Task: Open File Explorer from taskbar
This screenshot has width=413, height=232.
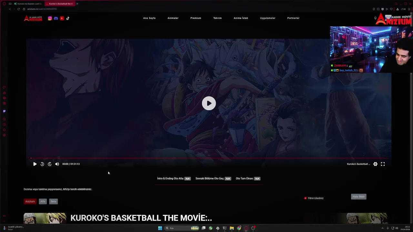Action: [x=232, y=228]
